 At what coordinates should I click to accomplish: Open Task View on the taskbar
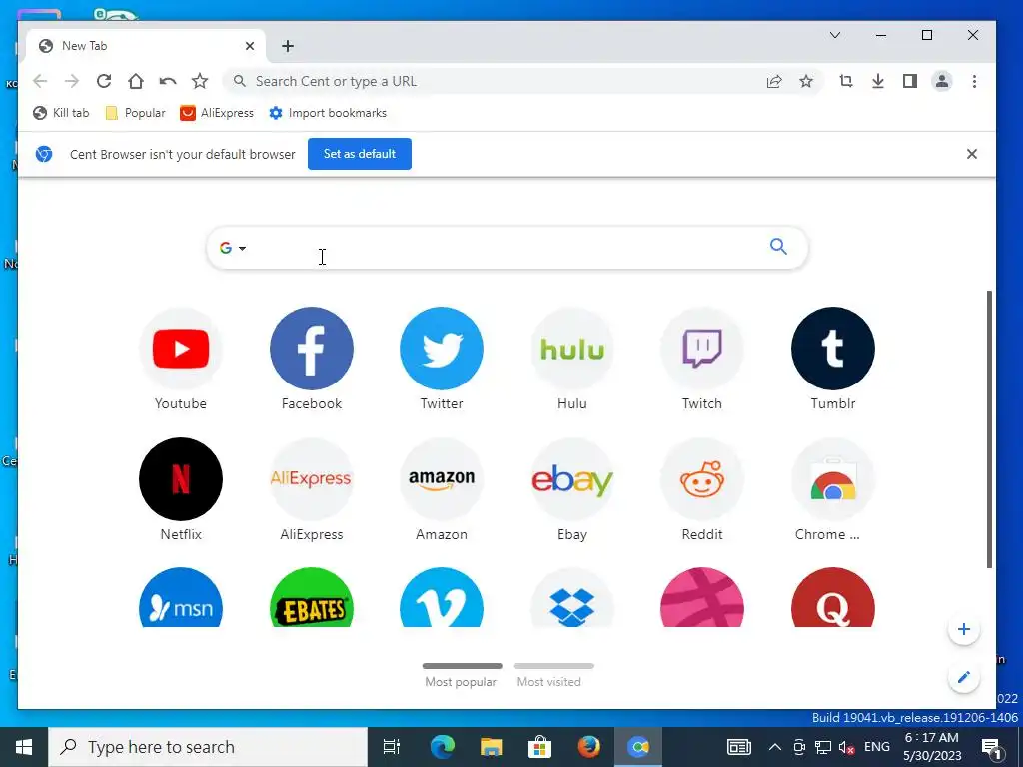(392, 747)
